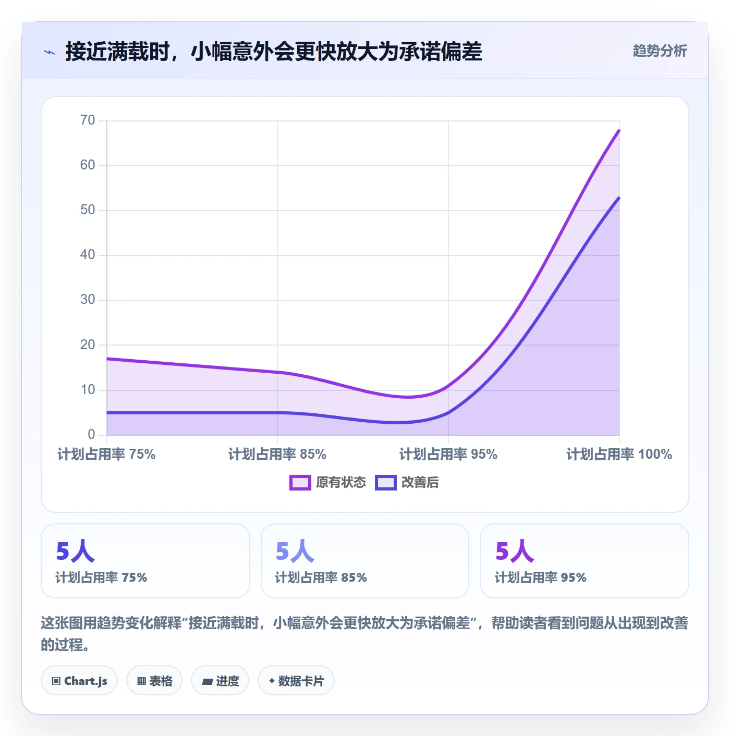
Task: Click the lightning bolt icon beside the title
Action: (50, 52)
